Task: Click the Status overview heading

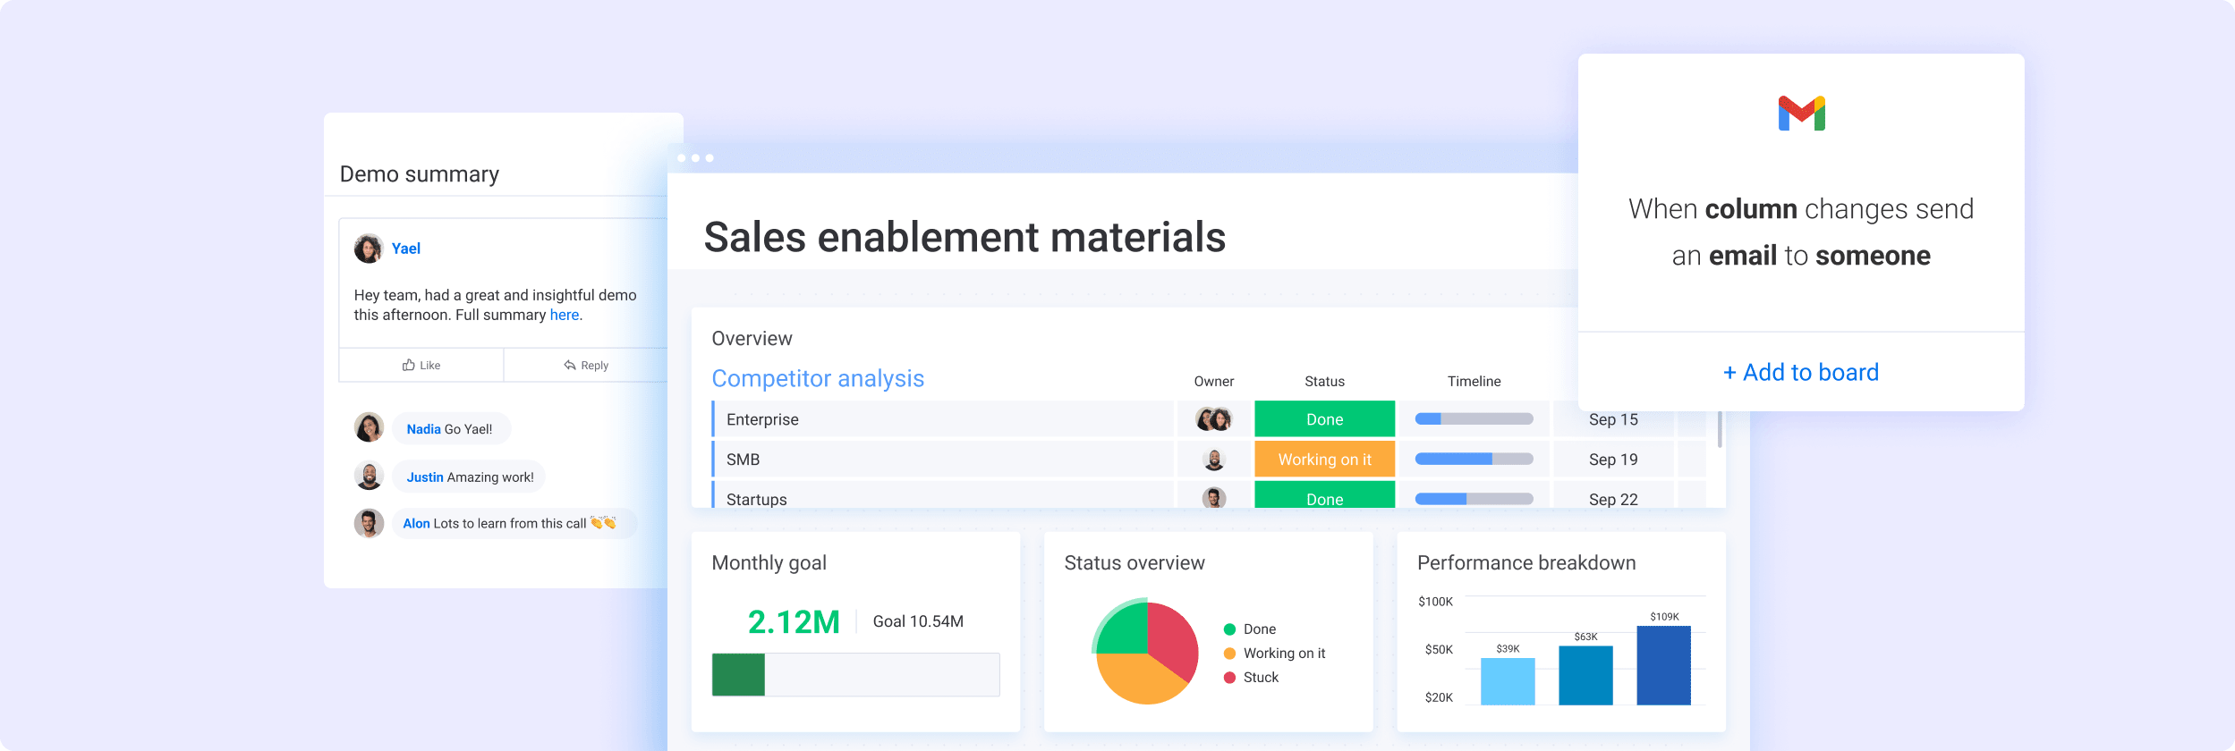Action: (1134, 563)
